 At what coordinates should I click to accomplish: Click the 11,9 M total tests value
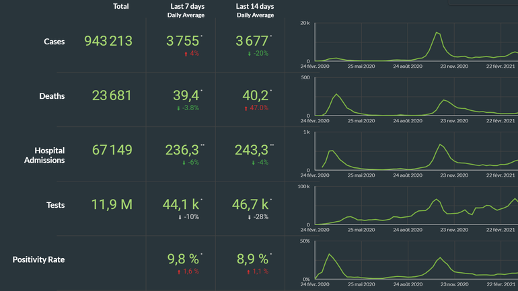112,204
